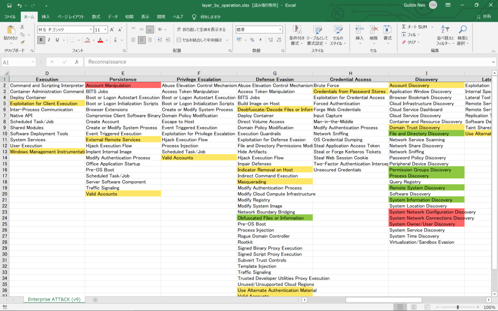Increase decimal places
The height and width of the screenshot is (311, 498).
pos(271,40)
